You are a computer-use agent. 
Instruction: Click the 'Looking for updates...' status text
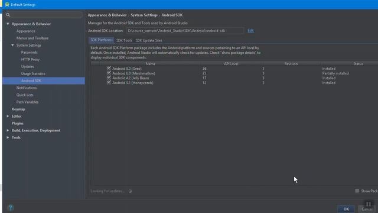[x=107, y=191]
